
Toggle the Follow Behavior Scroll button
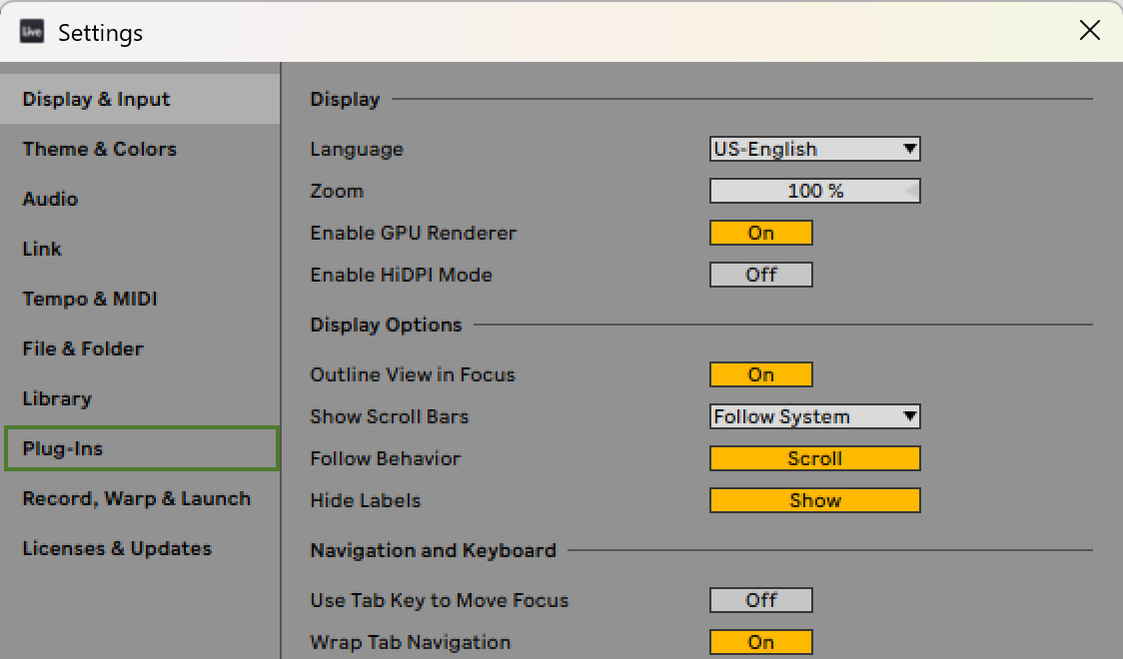[x=815, y=458]
